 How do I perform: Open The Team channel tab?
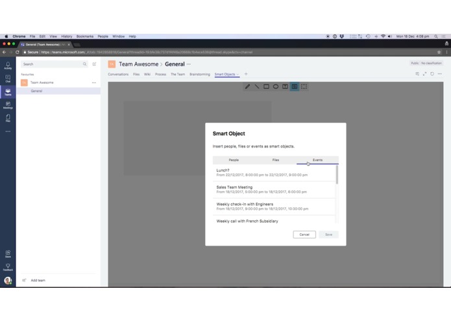(178, 74)
